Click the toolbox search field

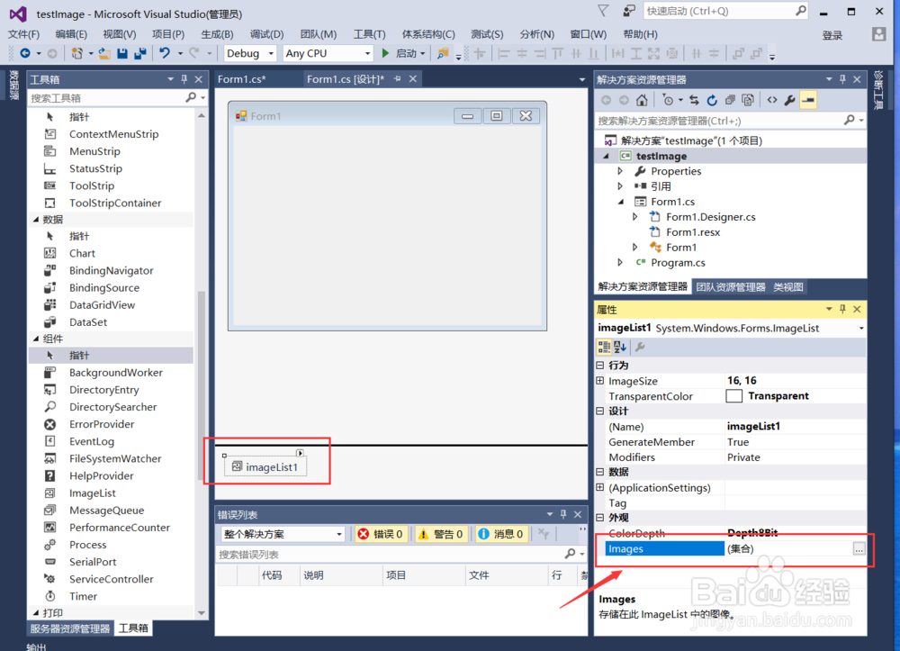tap(107, 98)
